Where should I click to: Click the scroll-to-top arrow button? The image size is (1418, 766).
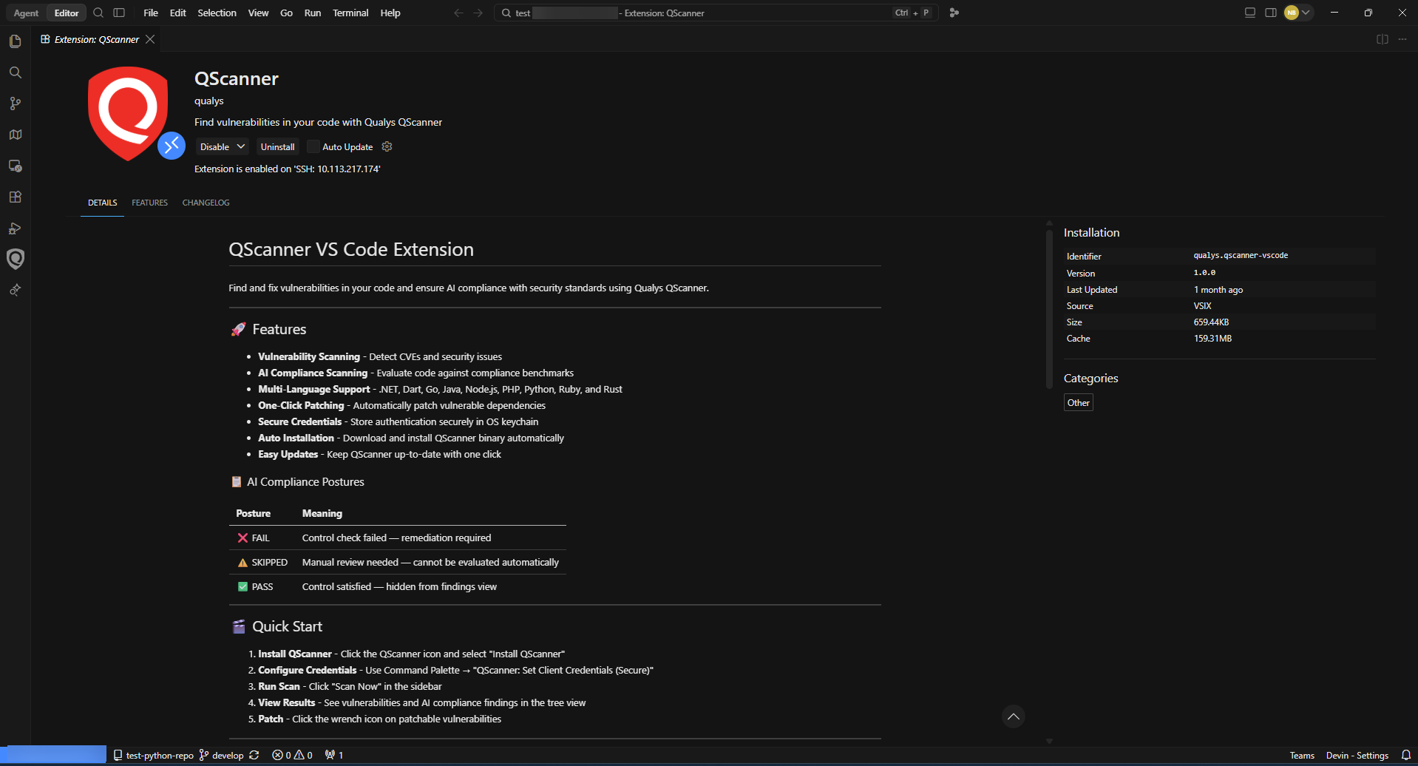tap(1014, 716)
